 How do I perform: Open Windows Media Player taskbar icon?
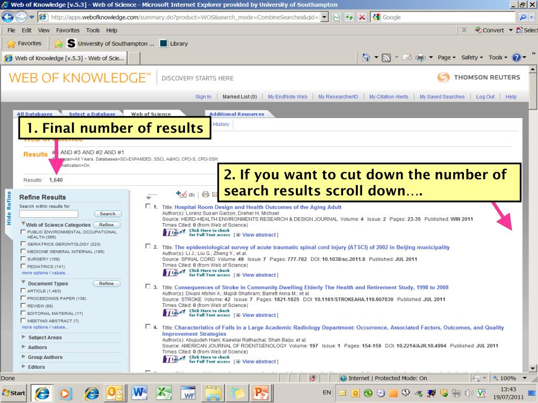(65, 393)
